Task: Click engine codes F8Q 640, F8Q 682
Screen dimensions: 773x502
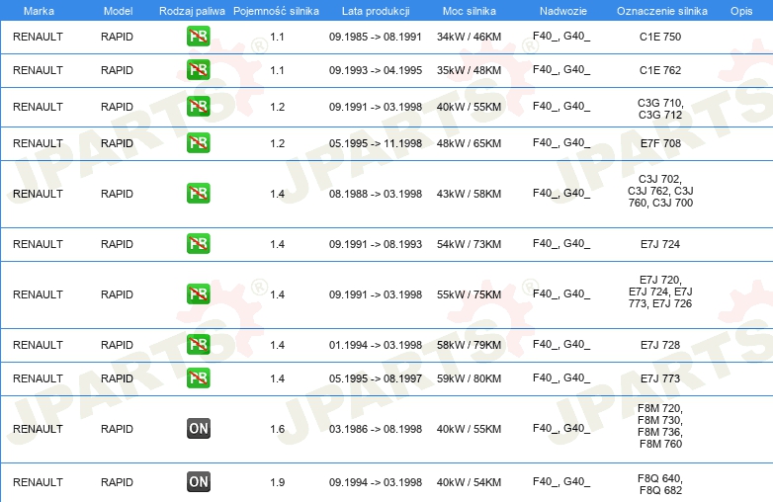Action: click(660, 484)
